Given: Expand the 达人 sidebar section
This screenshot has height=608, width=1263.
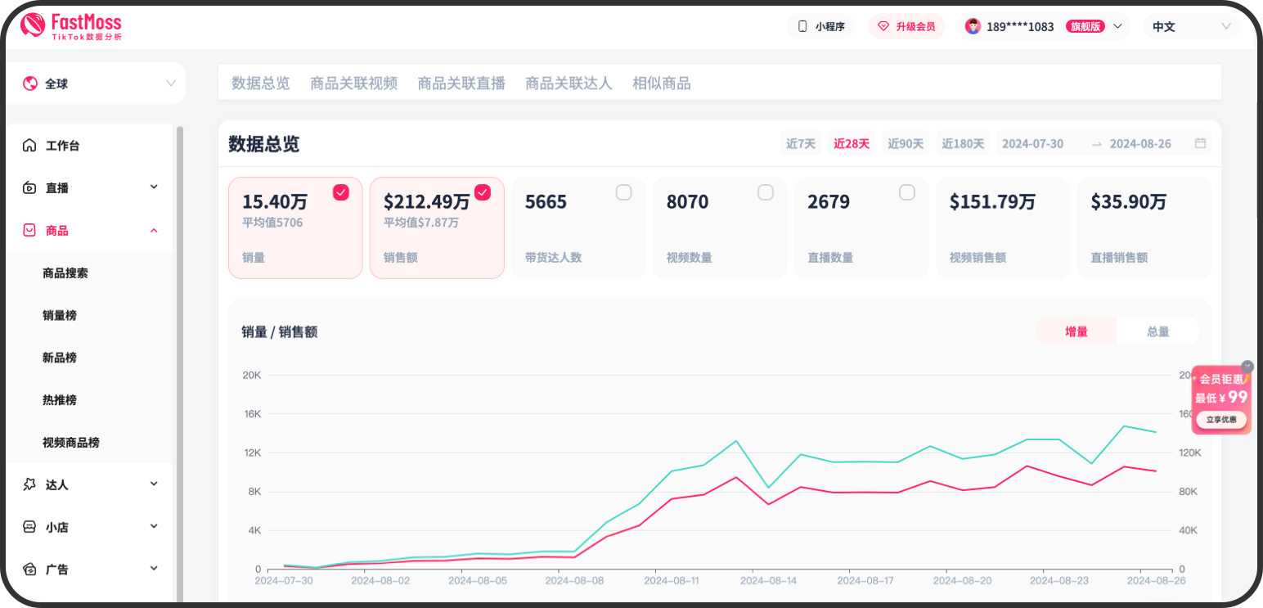Looking at the screenshot, I should 154,484.
